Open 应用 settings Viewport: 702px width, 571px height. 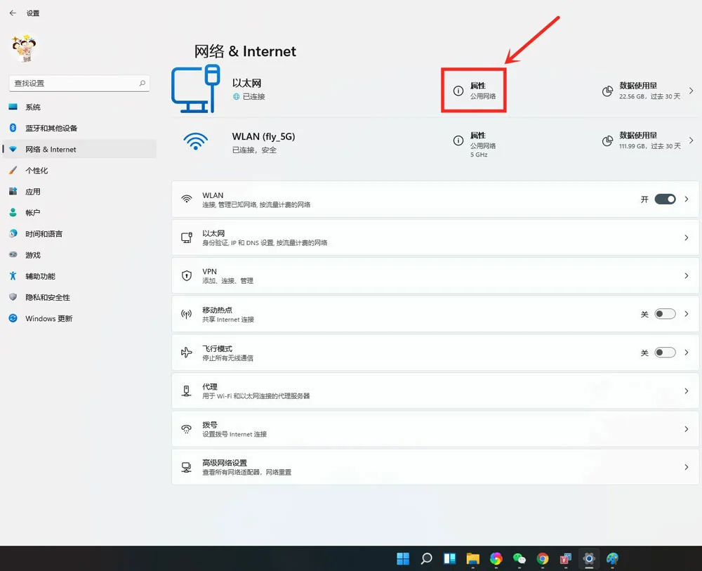point(80,191)
